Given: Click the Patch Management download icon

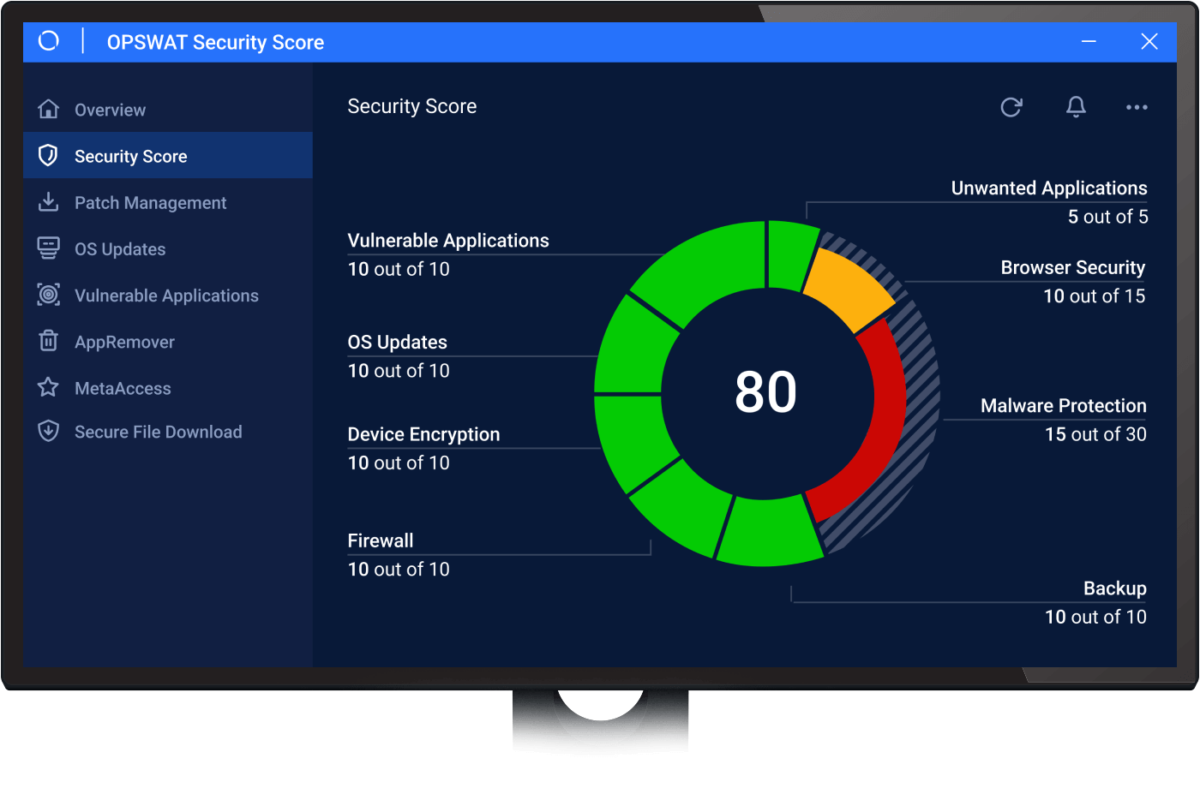Looking at the screenshot, I should [x=49, y=201].
